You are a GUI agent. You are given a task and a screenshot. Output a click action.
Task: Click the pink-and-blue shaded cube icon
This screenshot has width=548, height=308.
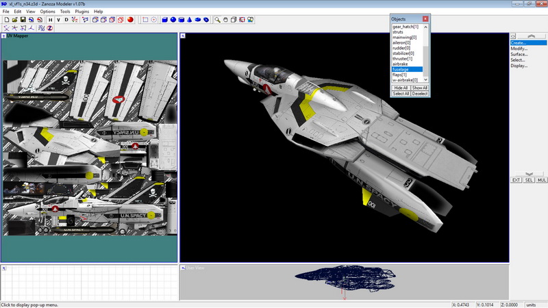pos(112,20)
